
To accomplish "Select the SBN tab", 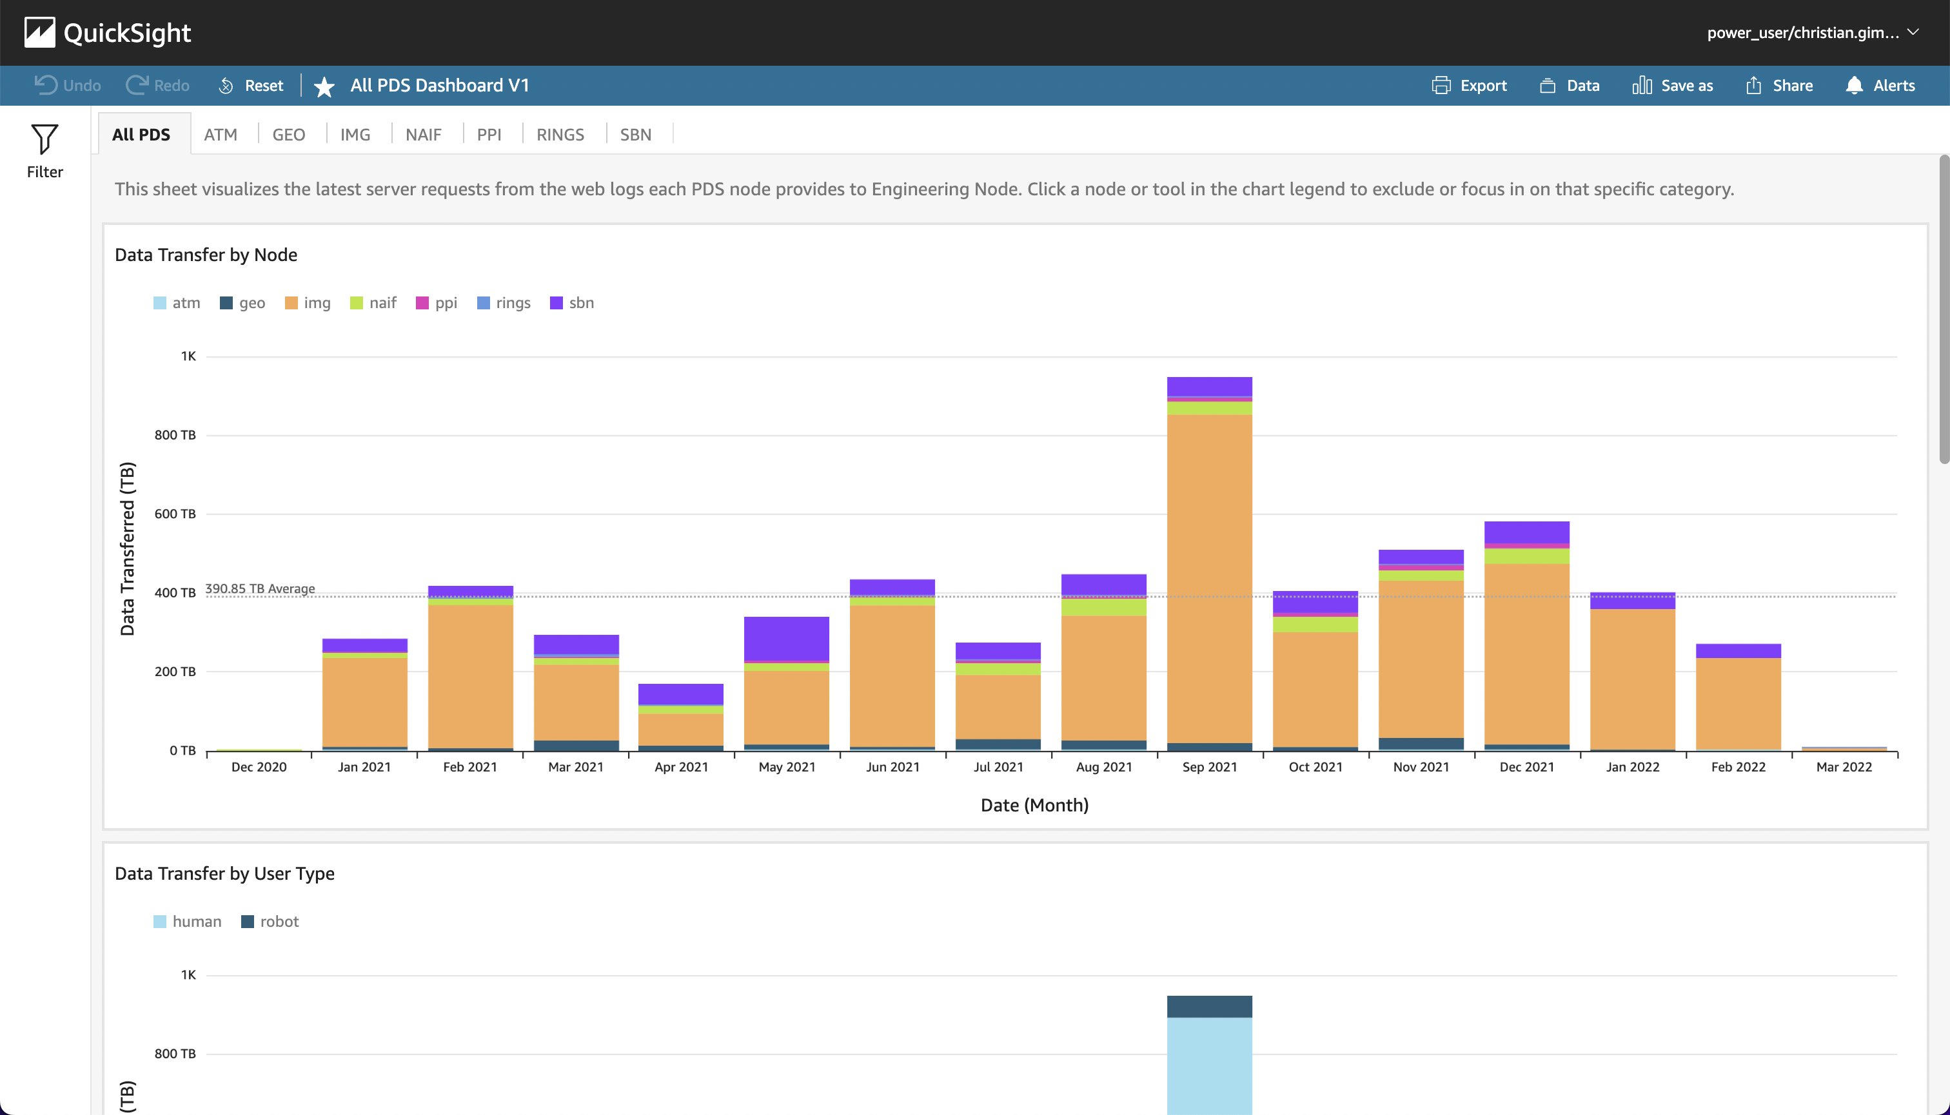I will pyautogui.click(x=636, y=134).
